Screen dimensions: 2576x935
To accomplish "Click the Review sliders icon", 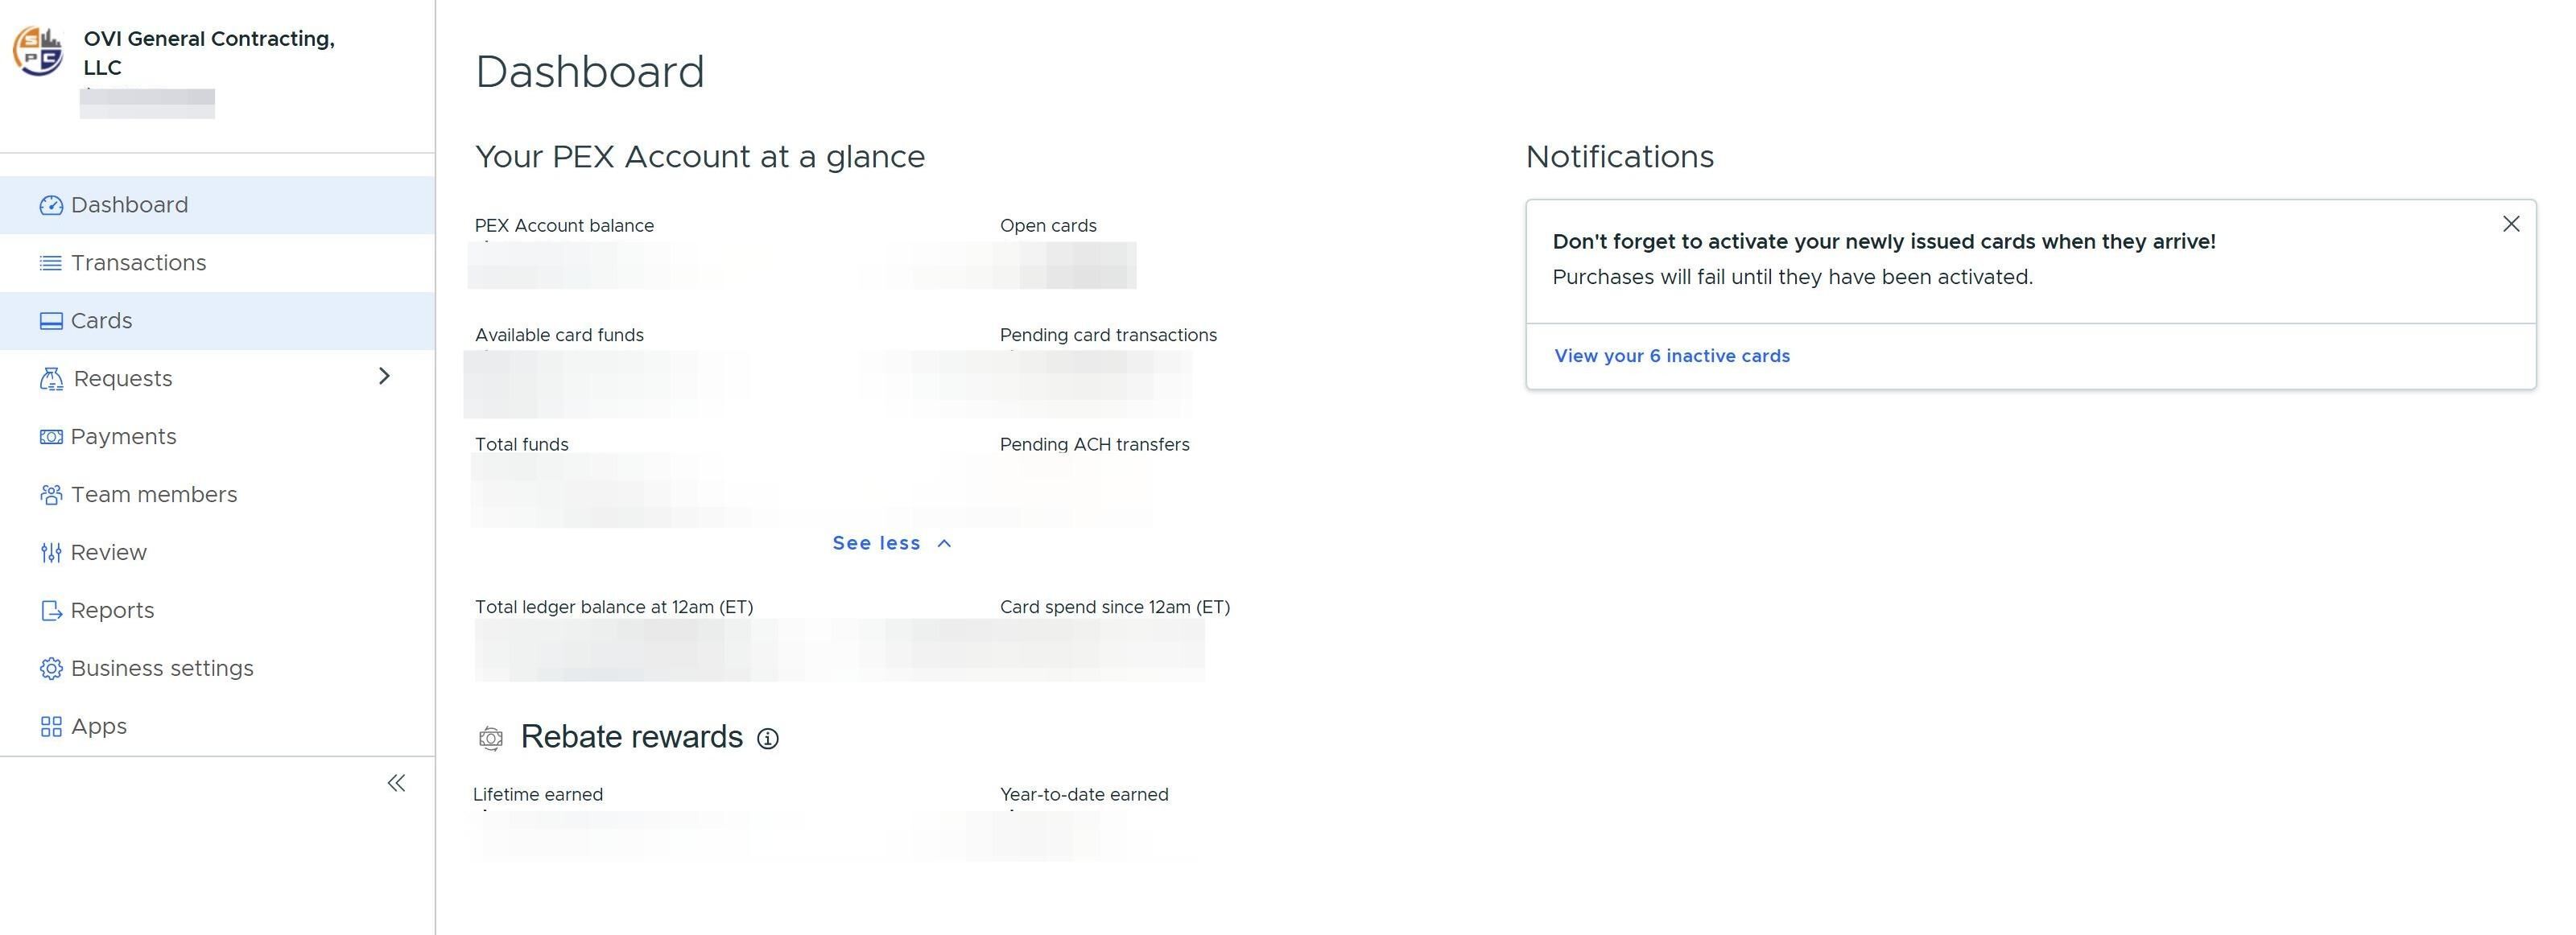I will tap(51, 553).
